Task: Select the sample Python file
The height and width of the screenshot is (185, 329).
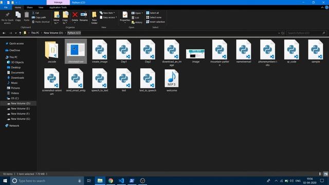Action: (x=316, y=52)
